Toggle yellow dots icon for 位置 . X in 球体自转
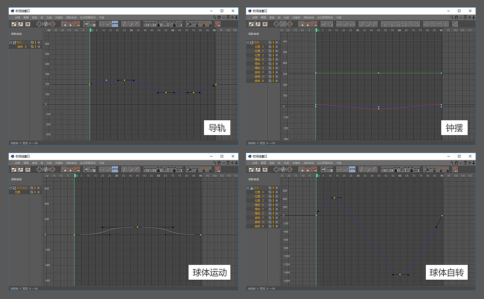484x299 pixels. (273, 192)
